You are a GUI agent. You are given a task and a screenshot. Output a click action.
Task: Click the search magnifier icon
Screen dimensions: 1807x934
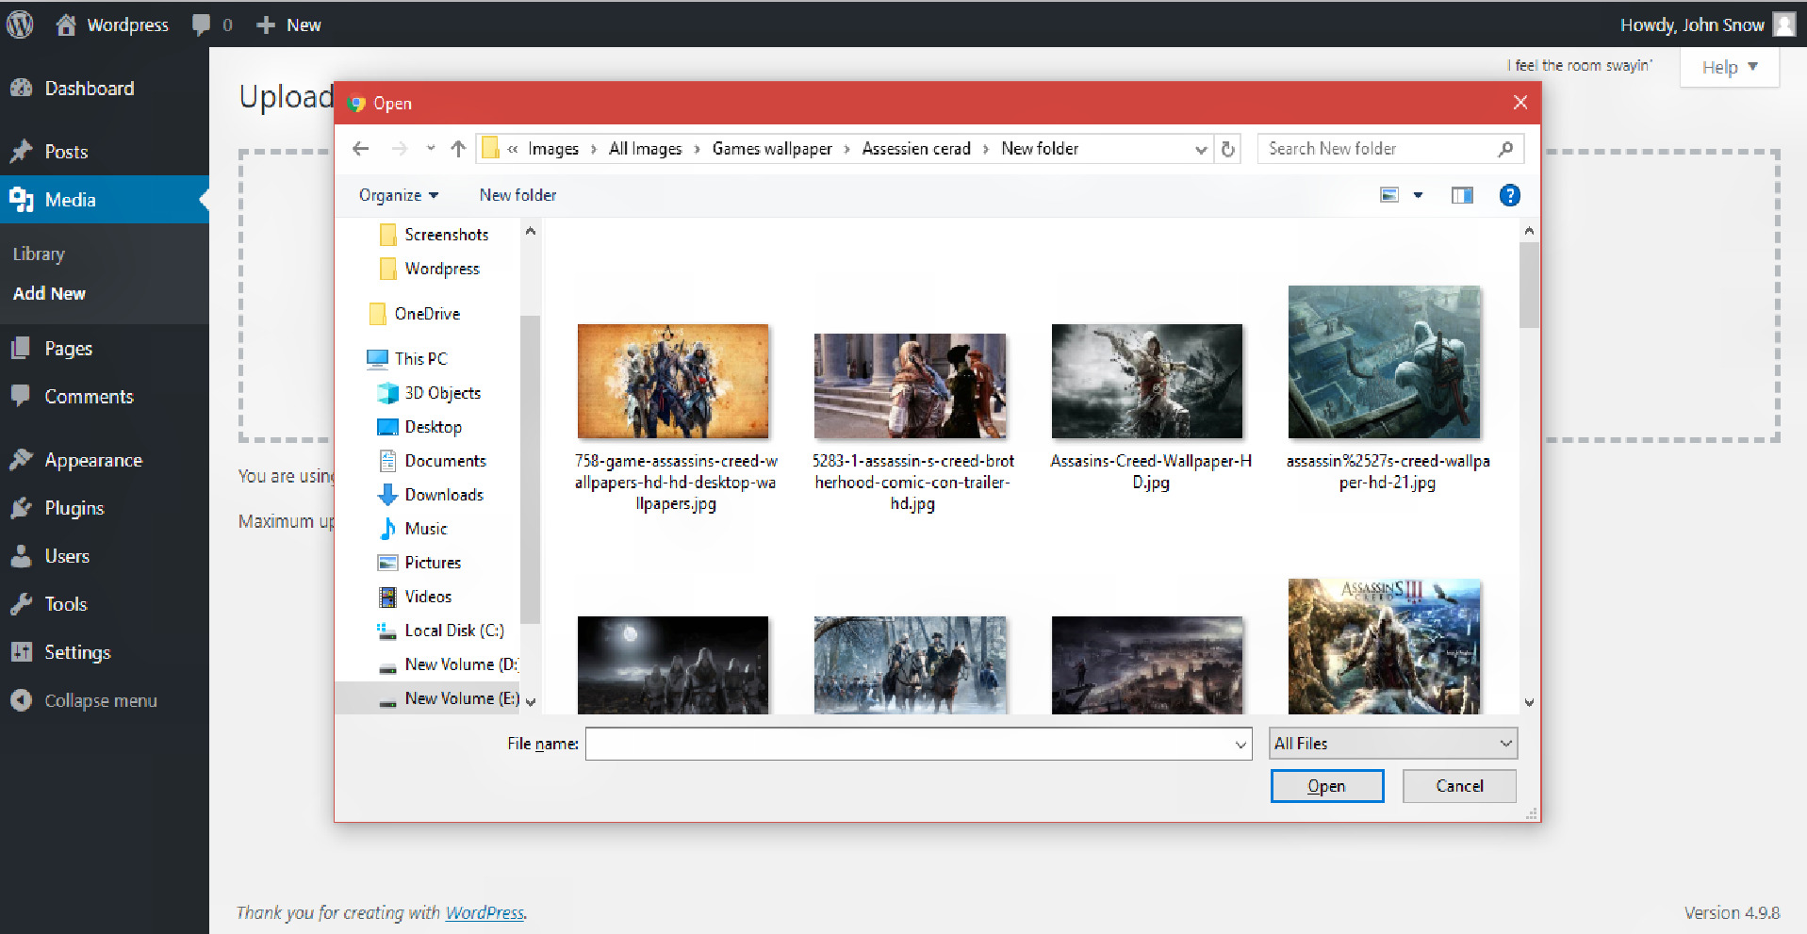tap(1505, 149)
